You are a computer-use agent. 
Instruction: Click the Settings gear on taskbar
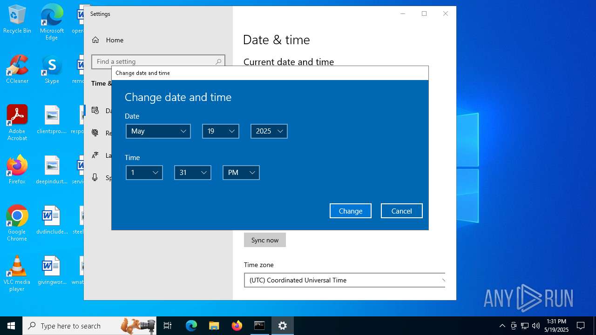pyautogui.click(x=282, y=326)
